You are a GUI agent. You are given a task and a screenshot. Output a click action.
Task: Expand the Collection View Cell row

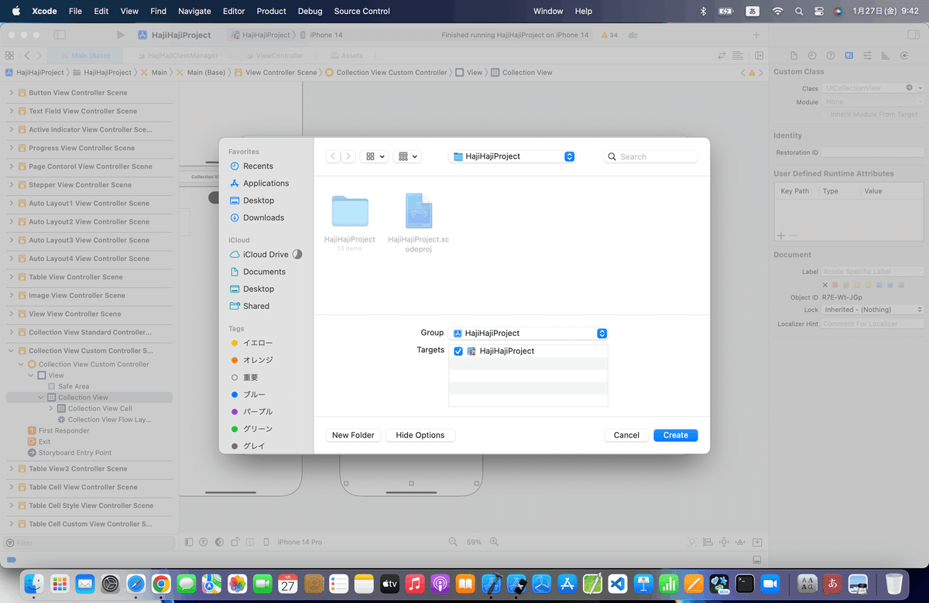(51, 409)
